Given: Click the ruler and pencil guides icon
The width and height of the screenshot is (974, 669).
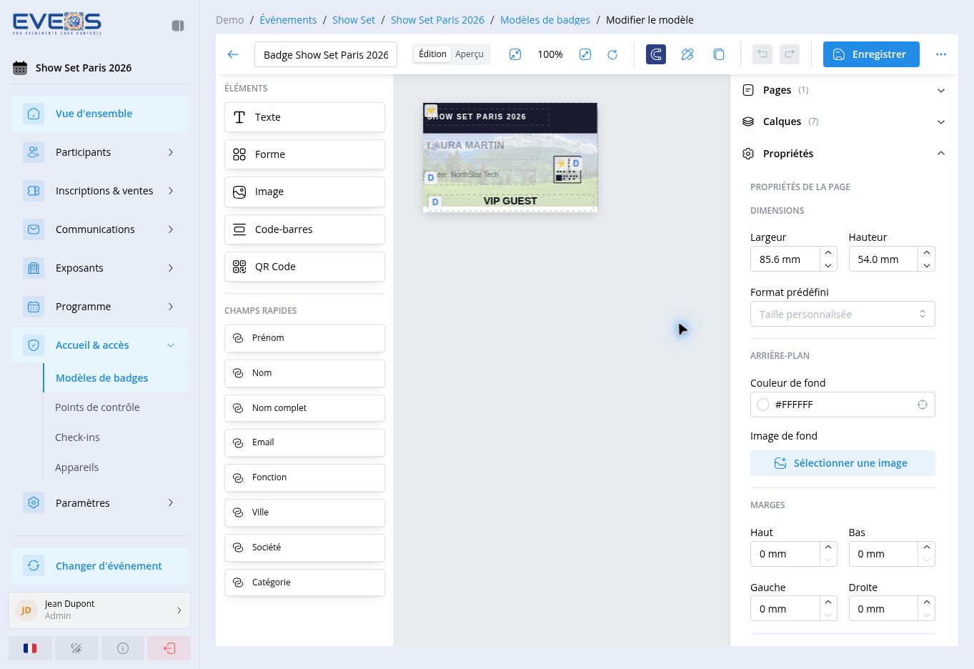Looking at the screenshot, I should tap(687, 54).
